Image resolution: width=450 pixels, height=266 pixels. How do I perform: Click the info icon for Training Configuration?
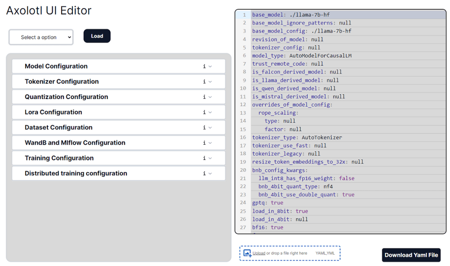coord(204,158)
